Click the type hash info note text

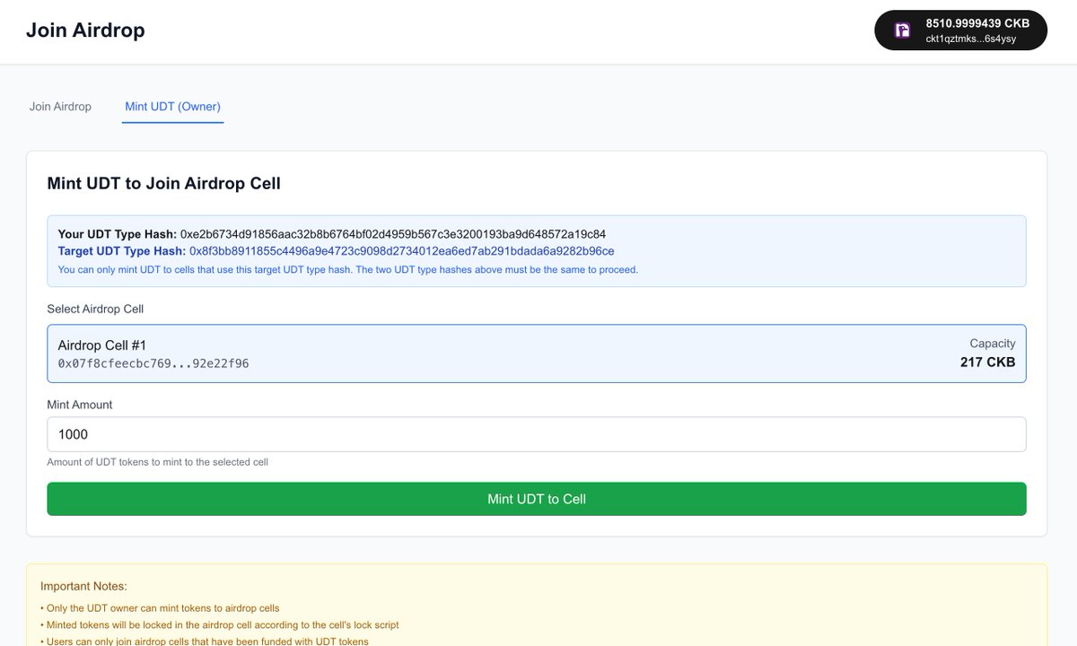[x=347, y=269]
